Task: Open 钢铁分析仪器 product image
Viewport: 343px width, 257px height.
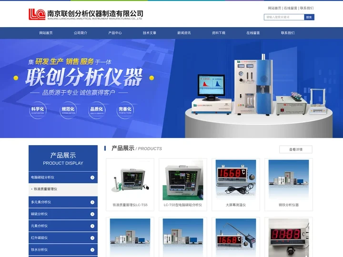Action: (x=289, y=180)
